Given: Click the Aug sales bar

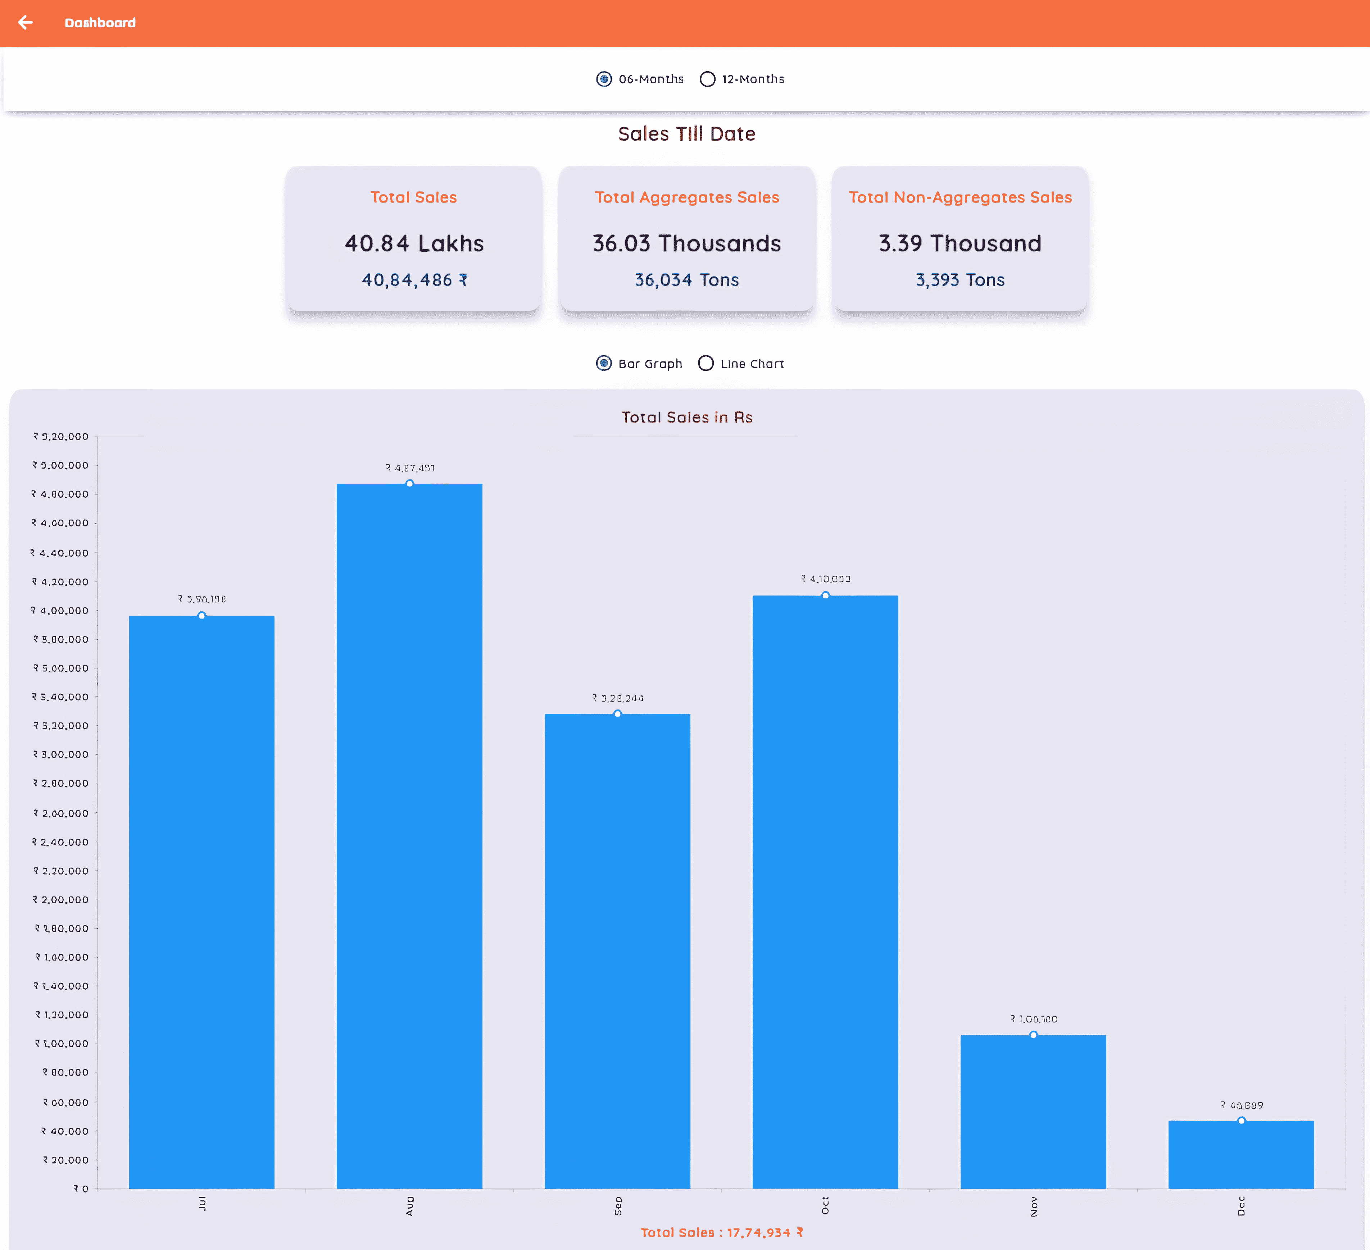Looking at the screenshot, I should (x=410, y=836).
